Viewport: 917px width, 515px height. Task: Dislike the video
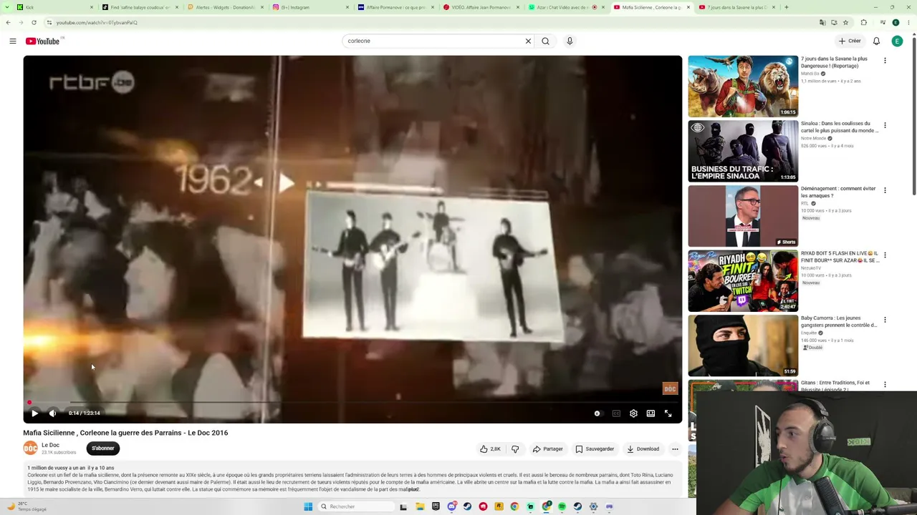click(x=515, y=449)
